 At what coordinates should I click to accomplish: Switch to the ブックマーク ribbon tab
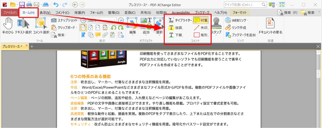(202, 13)
